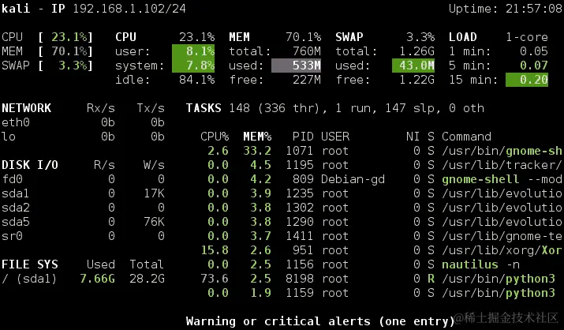Viewport: 564px width, 330px height.
Task: Click MEM value 33.2 for gnome-shell
Action: (x=257, y=151)
